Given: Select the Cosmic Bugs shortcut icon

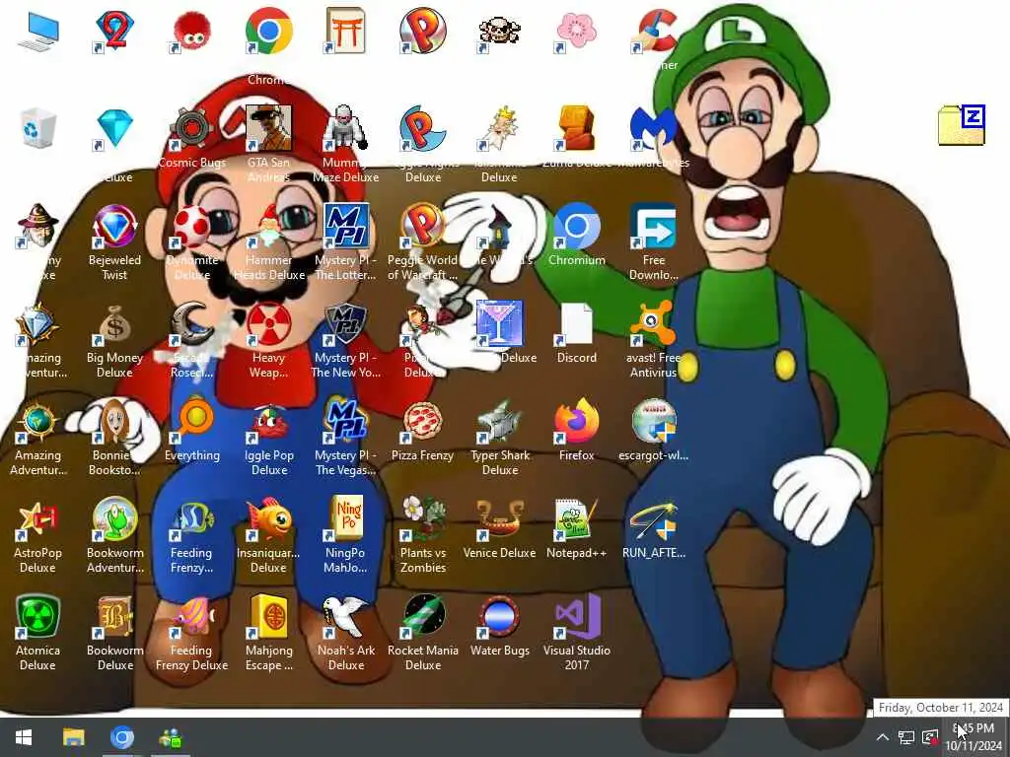Looking at the screenshot, I should pyautogui.click(x=192, y=129).
